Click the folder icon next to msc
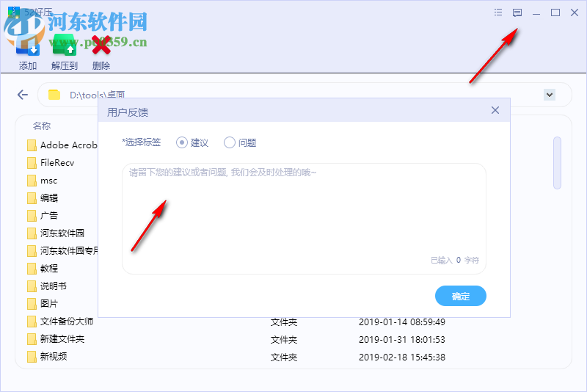 pos(32,181)
